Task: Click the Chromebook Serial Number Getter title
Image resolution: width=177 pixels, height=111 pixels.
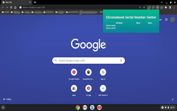Action: click(131, 17)
